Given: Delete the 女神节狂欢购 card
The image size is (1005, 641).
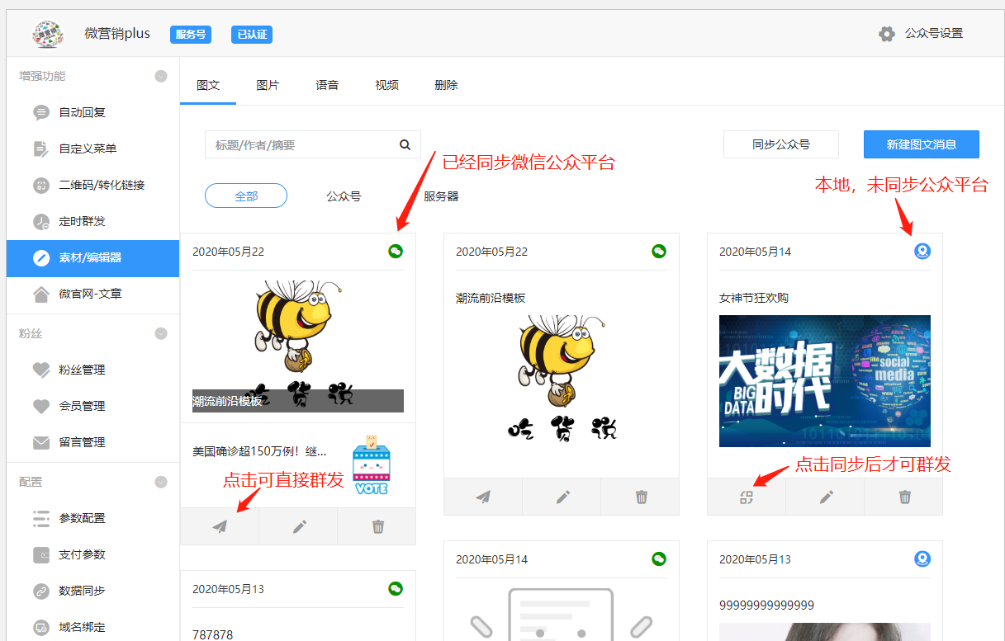Looking at the screenshot, I should pyautogui.click(x=905, y=497).
